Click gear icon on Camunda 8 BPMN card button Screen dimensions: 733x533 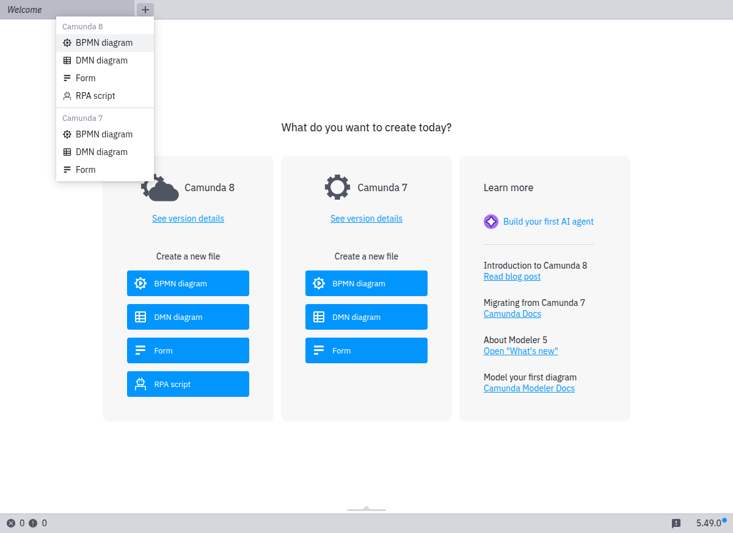point(140,283)
